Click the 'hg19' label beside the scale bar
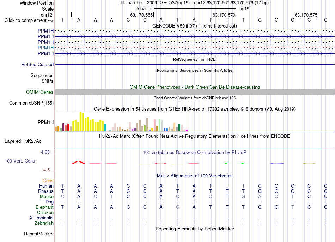The height and width of the screenshot is (242, 335). [244, 9]
